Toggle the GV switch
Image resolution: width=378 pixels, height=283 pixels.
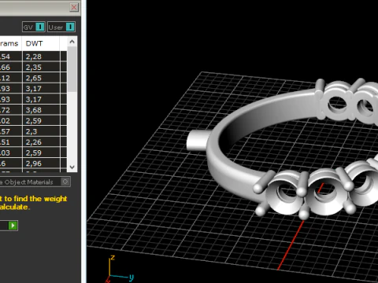coord(40,27)
